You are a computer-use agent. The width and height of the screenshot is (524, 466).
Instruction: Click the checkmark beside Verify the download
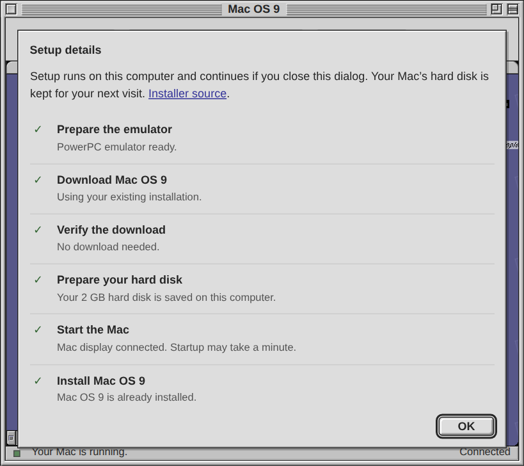(38, 230)
